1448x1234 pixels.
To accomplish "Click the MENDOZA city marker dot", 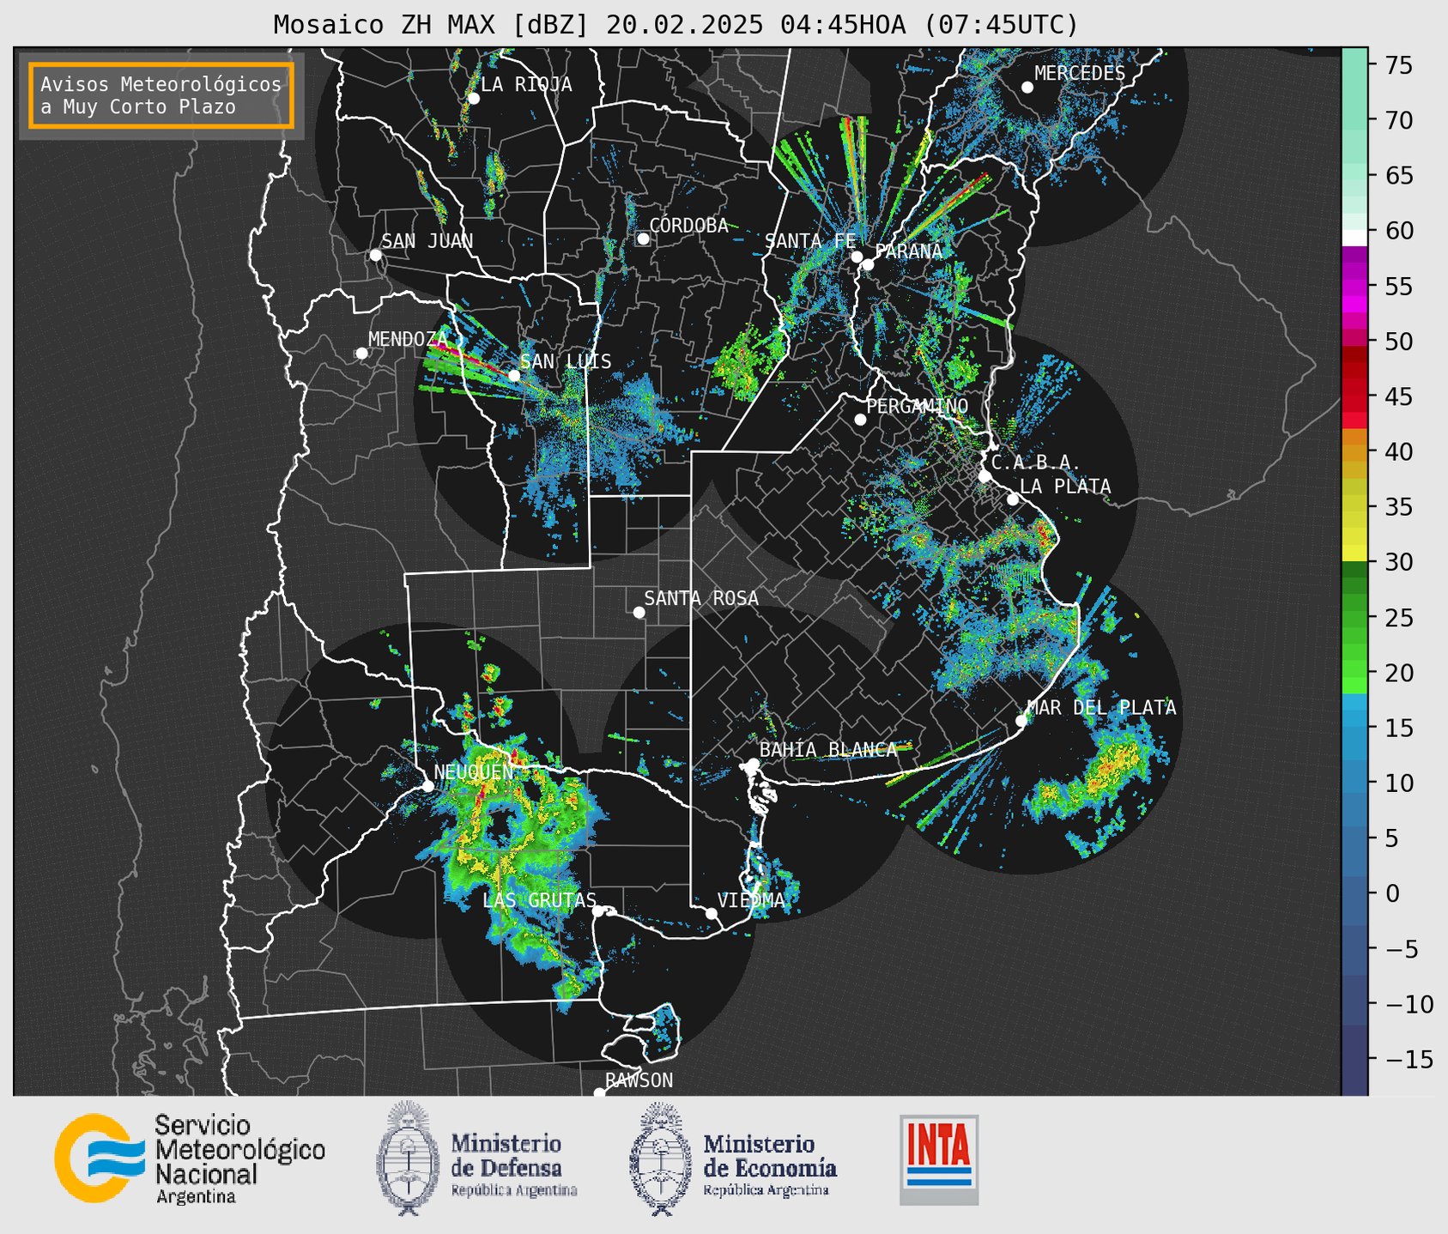I will (x=361, y=354).
